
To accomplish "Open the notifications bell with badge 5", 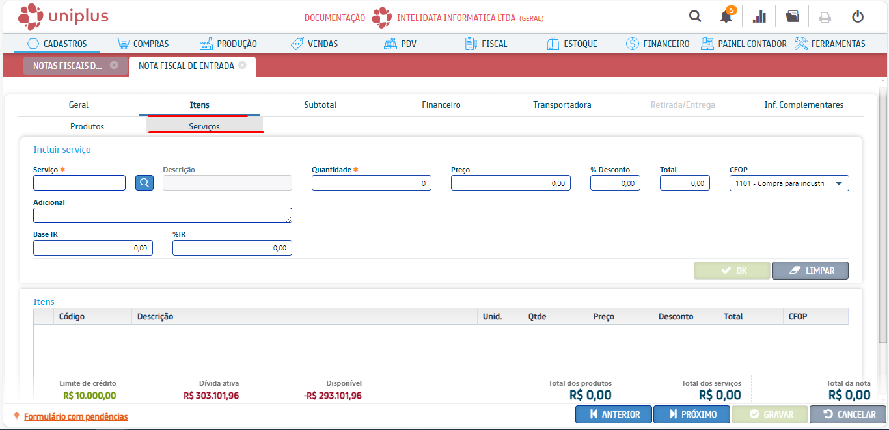I will [x=727, y=16].
